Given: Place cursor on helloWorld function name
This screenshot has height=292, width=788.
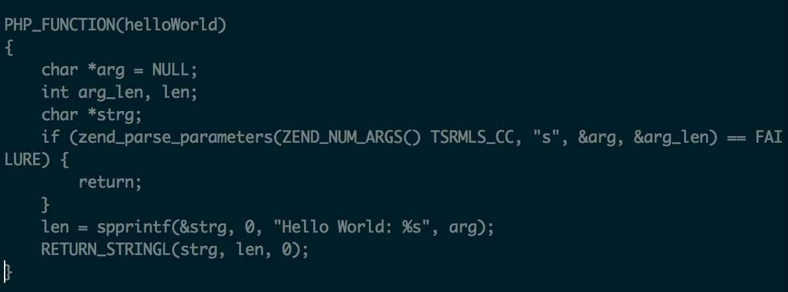Looking at the screenshot, I should point(170,25).
